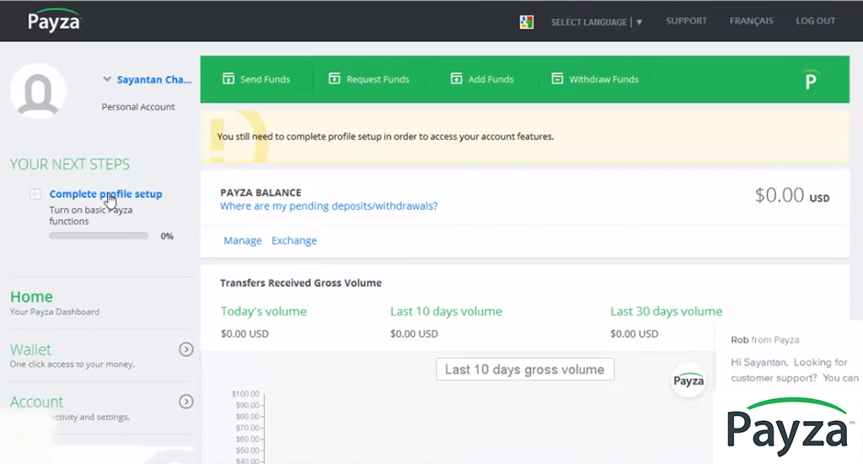863x464 pixels.
Task: Click Log Out in top navigation
Action: (815, 21)
